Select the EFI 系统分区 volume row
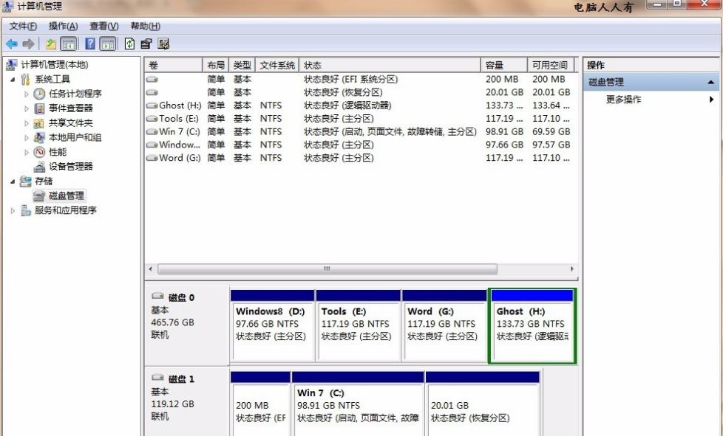 coord(360,79)
